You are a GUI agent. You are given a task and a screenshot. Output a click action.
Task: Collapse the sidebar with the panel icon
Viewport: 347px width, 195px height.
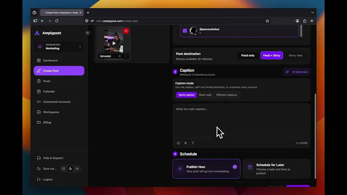coord(88,33)
